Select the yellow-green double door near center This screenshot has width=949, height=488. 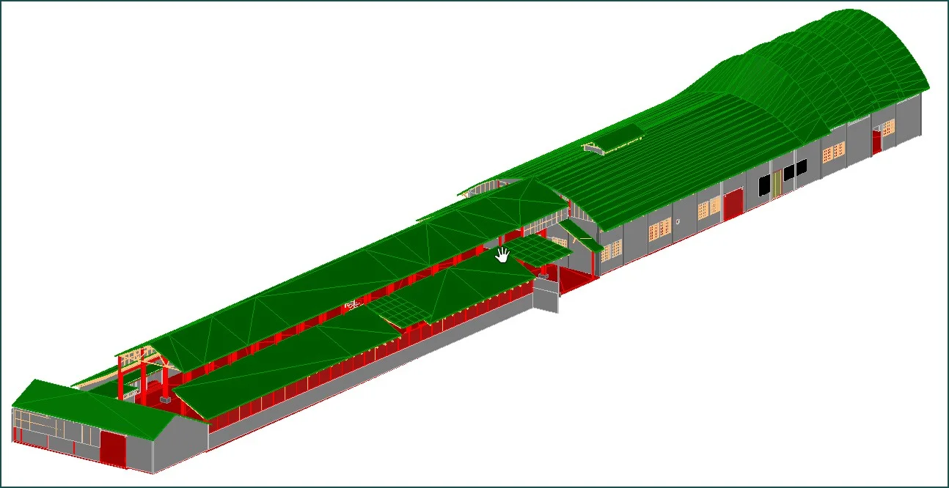[x=777, y=184]
